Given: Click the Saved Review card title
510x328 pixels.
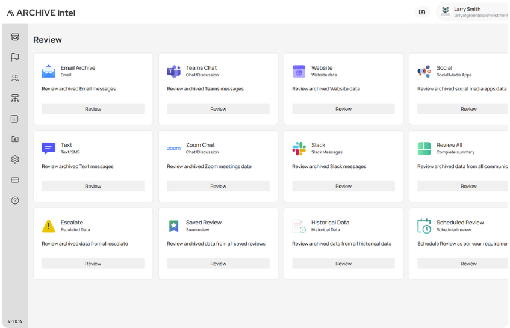Looking at the screenshot, I should tap(204, 222).
